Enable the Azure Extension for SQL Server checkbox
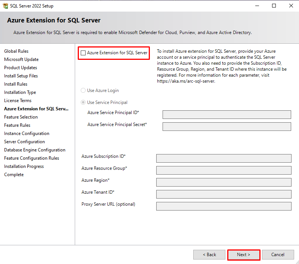The height and width of the screenshot is (264, 299). coord(83,53)
